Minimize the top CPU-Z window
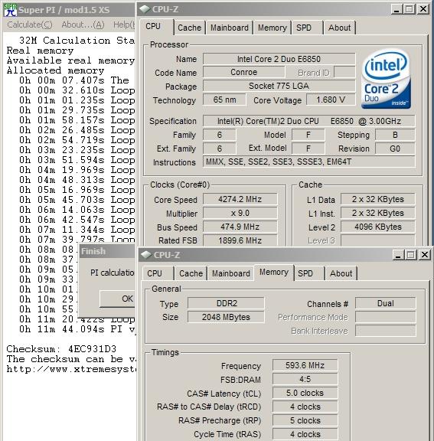434x441 pixels. click(396, 9)
